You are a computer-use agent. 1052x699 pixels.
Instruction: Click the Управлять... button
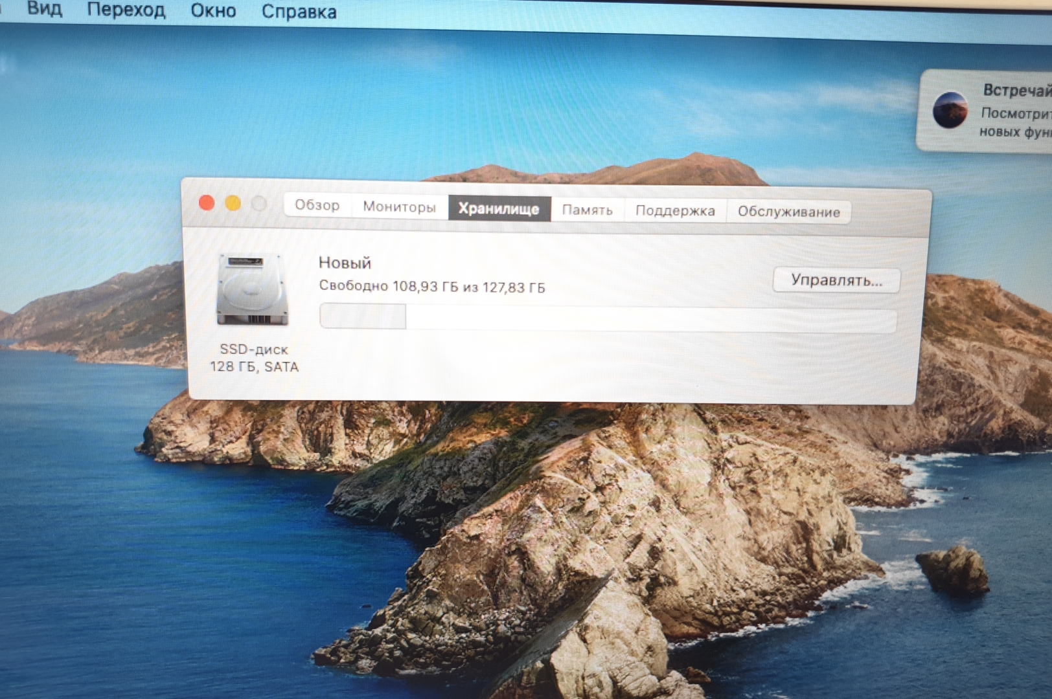point(836,280)
